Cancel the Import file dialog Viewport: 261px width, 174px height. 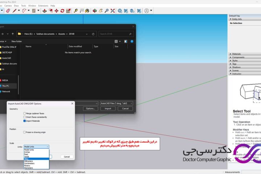point(125,108)
